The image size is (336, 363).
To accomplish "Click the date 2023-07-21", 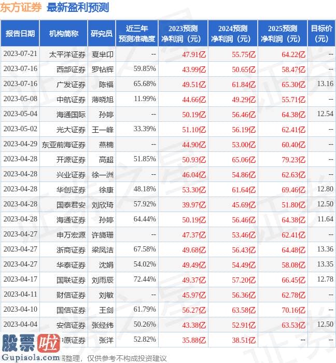I will 20,54.
